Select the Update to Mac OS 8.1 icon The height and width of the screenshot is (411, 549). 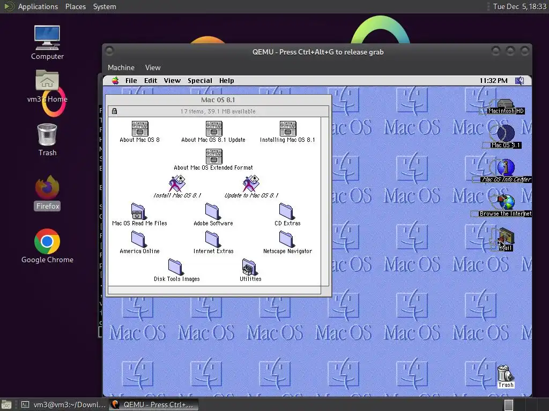[251, 184]
